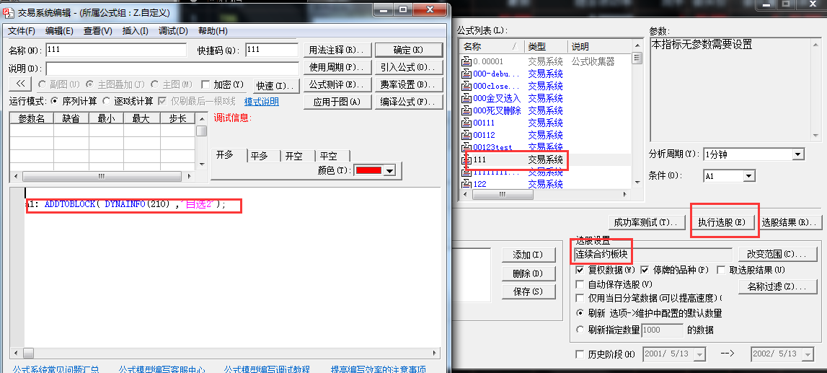Click the 费率设置(B).. button

[x=409, y=84]
